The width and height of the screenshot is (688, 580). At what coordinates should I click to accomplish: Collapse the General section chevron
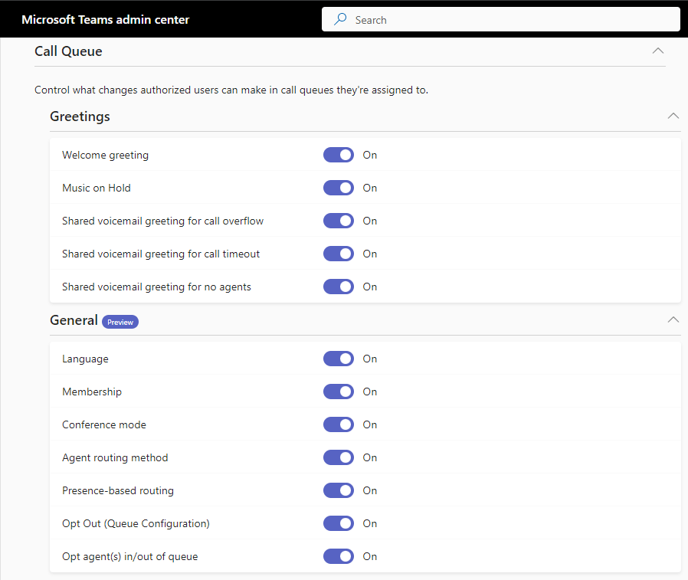pyautogui.click(x=673, y=320)
